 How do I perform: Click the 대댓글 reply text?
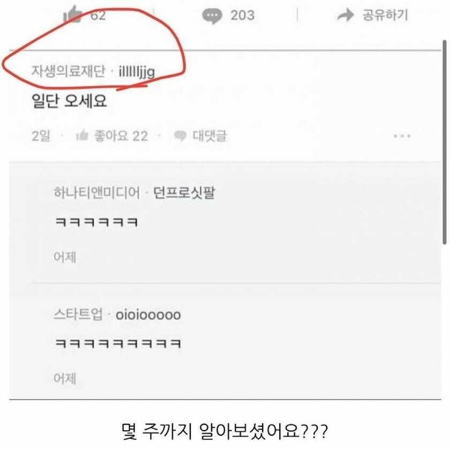[209, 136]
